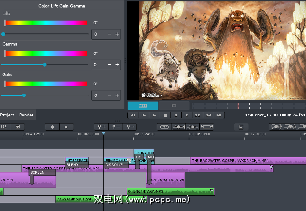Click the Undo arrow button
Viewport: 306px width, 211px height.
coord(52,127)
